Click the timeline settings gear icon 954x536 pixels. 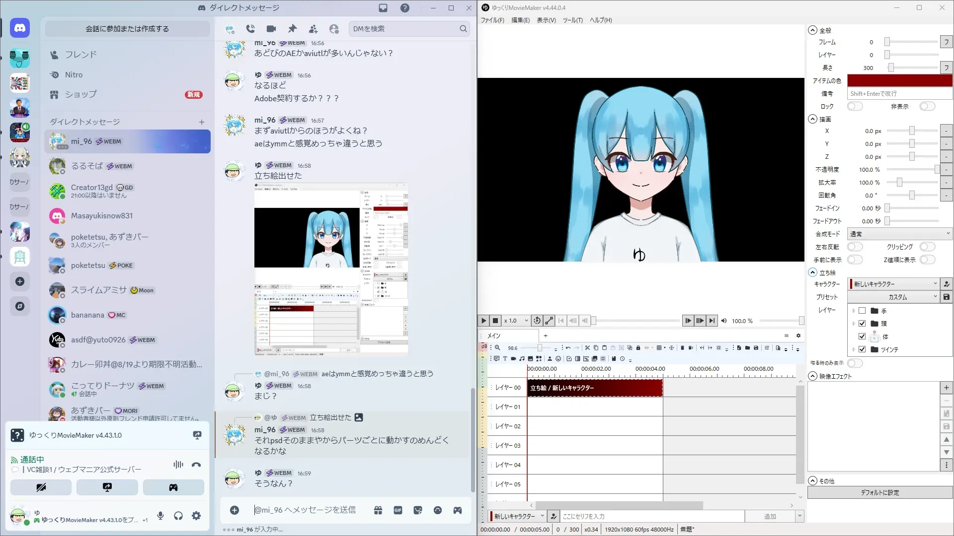point(798,335)
